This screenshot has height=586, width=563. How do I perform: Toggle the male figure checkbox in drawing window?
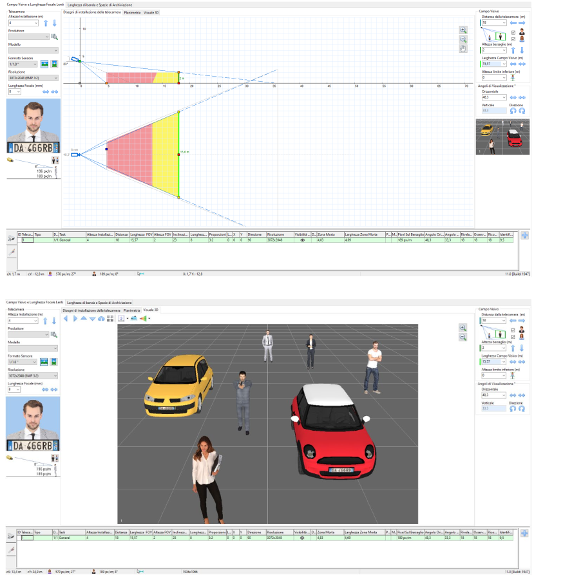point(513,32)
